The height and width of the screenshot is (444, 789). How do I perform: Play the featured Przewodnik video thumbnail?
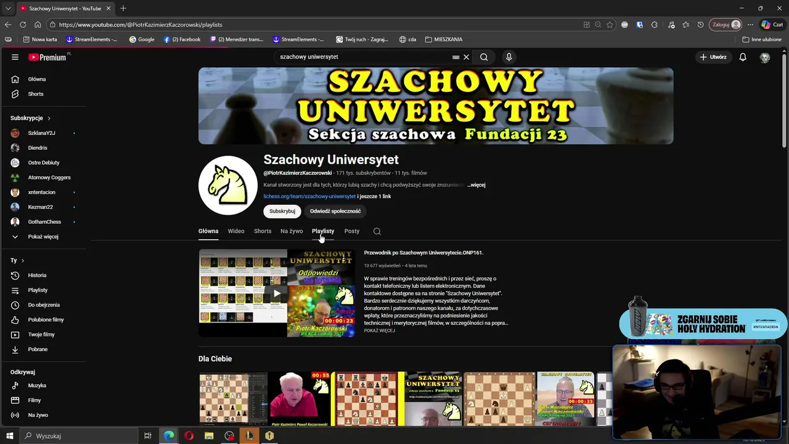pos(277,293)
